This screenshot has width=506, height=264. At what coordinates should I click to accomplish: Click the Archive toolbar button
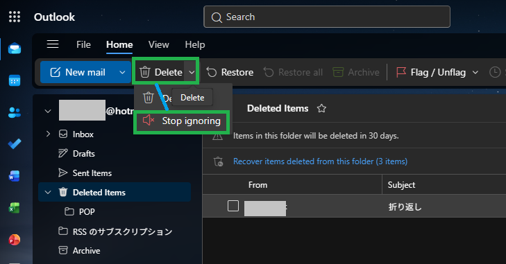point(356,72)
